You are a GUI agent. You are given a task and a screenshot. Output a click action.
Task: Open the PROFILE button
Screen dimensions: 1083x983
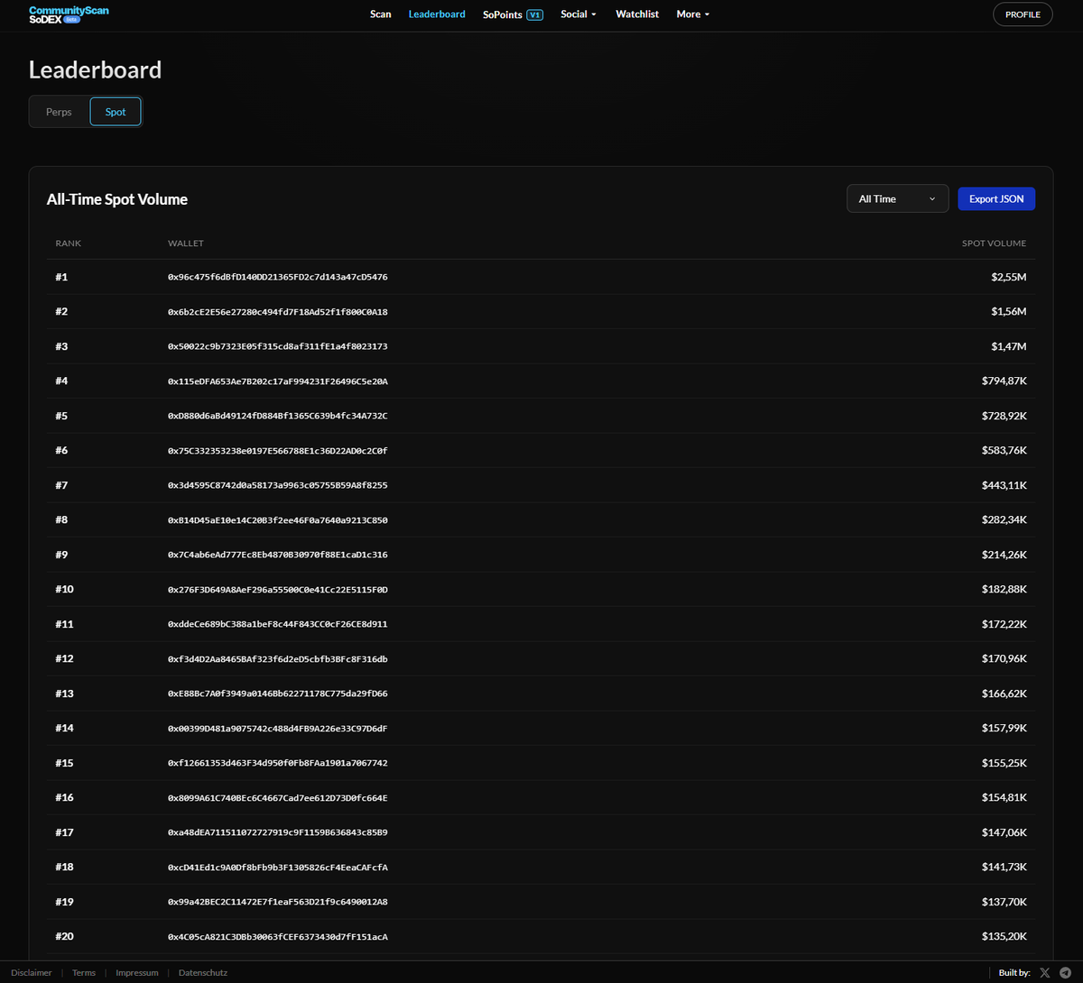click(x=1022, y=14)
